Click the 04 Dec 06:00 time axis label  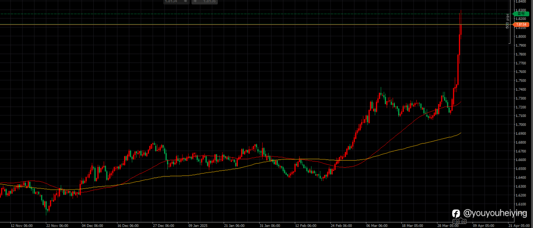point(92,226)
